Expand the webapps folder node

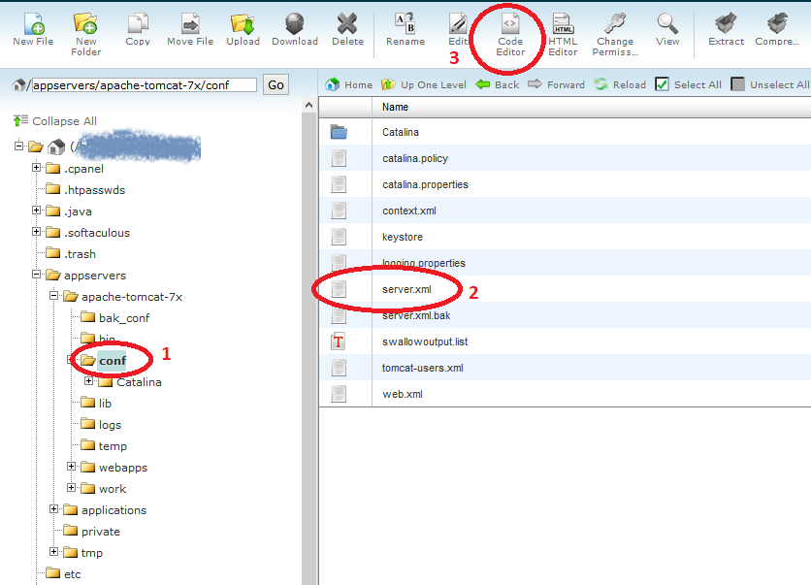pyautogui.click(x=70, y=467)
